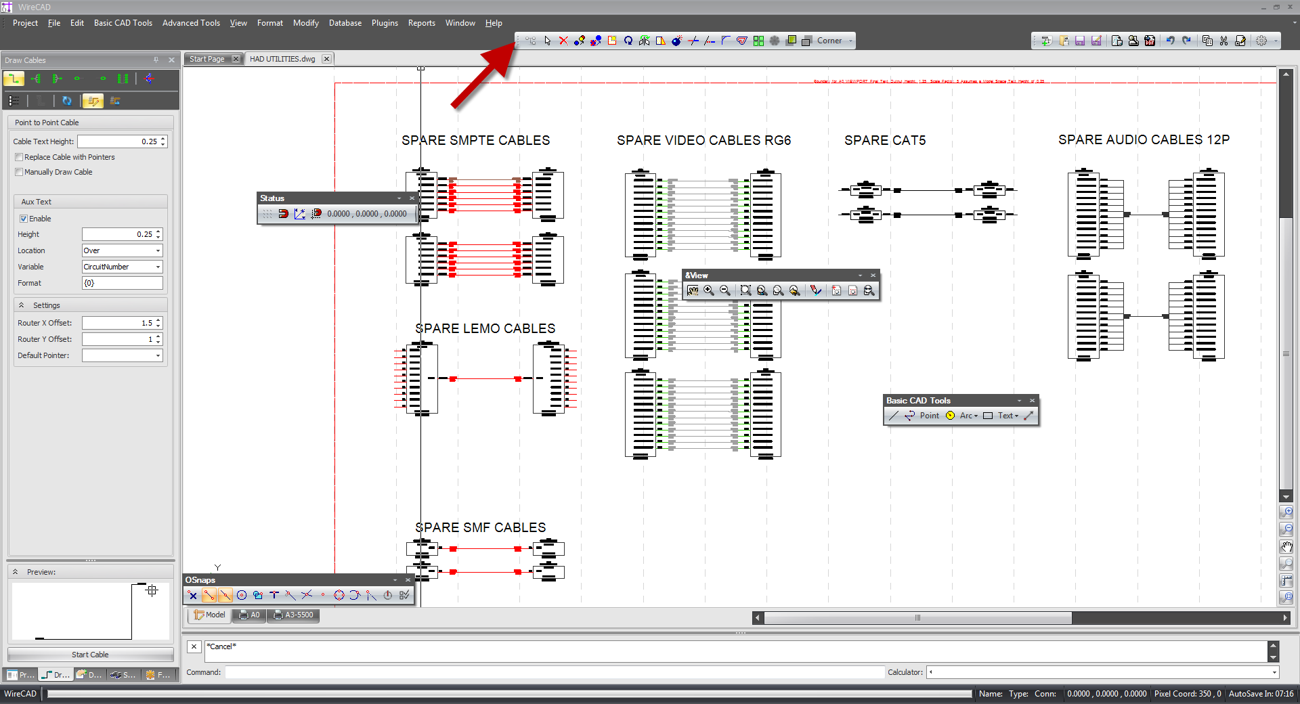This screenshot has width=1300, height=704.
Task: Switch to the Start Page tab
Action: click(x=207, y=59)
